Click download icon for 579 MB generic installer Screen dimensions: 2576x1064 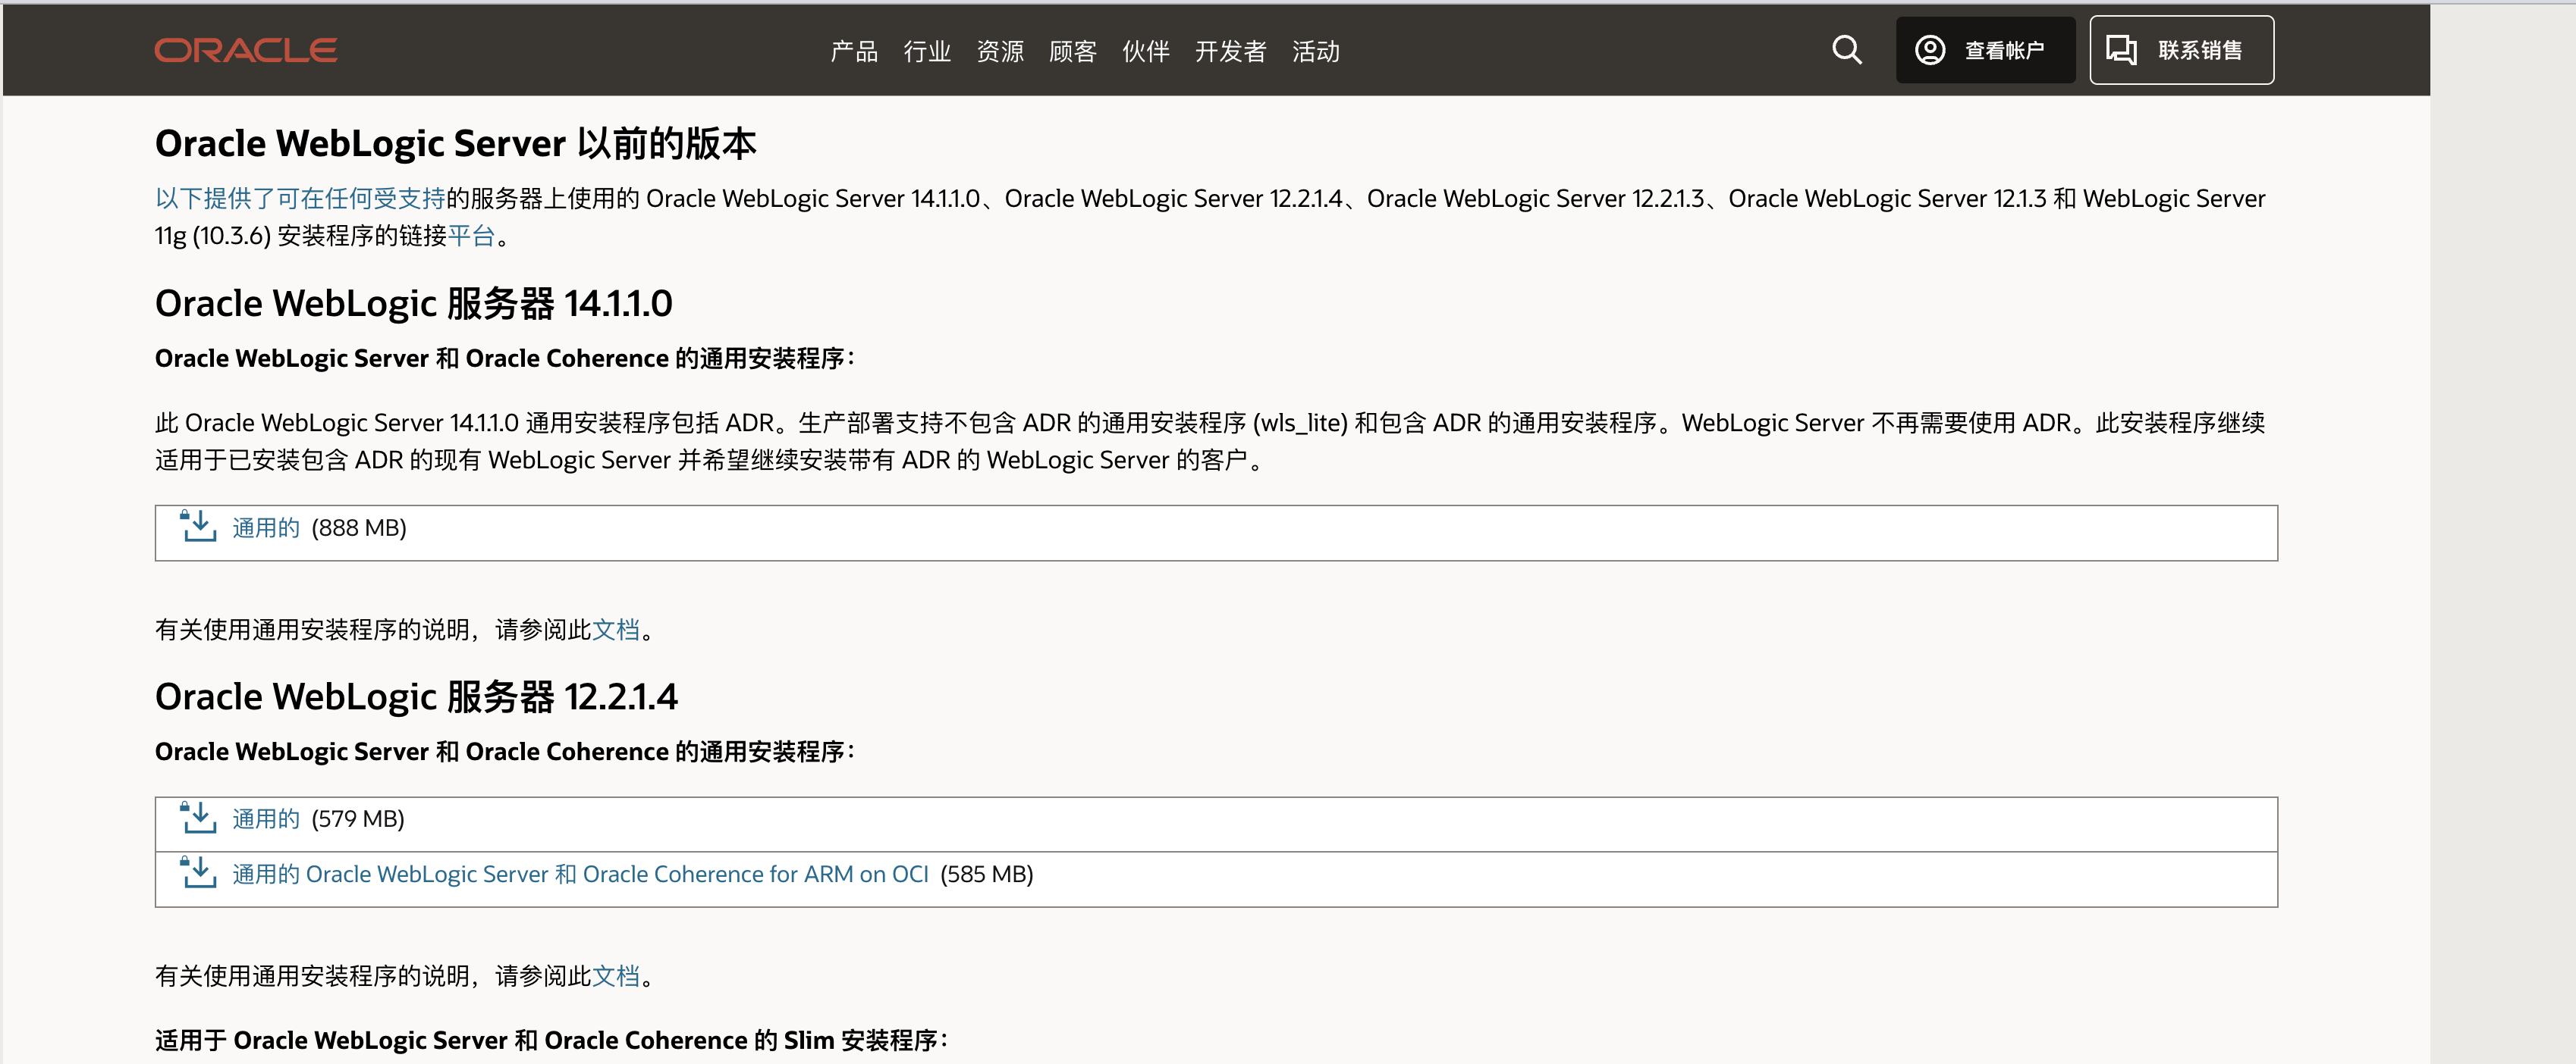[198, 818]
